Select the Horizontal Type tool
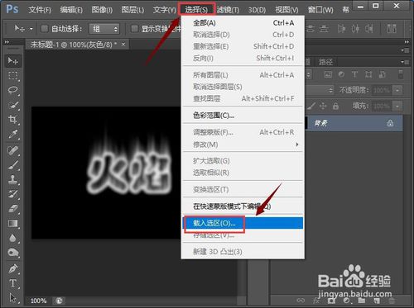Image resolution: width=414 pixels, height=308 pixels. click(13, 283)
